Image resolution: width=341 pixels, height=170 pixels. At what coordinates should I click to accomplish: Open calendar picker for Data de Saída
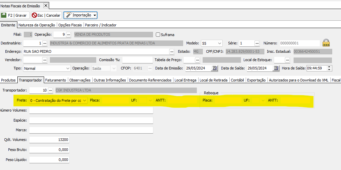pos(275,68)
